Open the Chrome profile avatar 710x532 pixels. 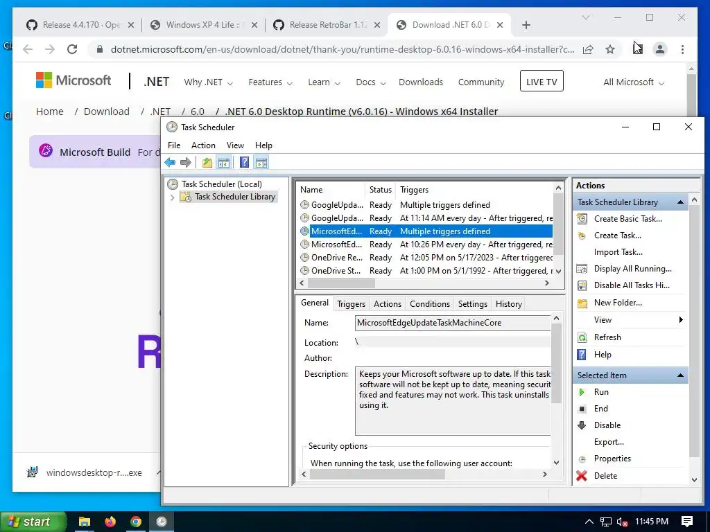pyautogui.click(x=660, y=49)
